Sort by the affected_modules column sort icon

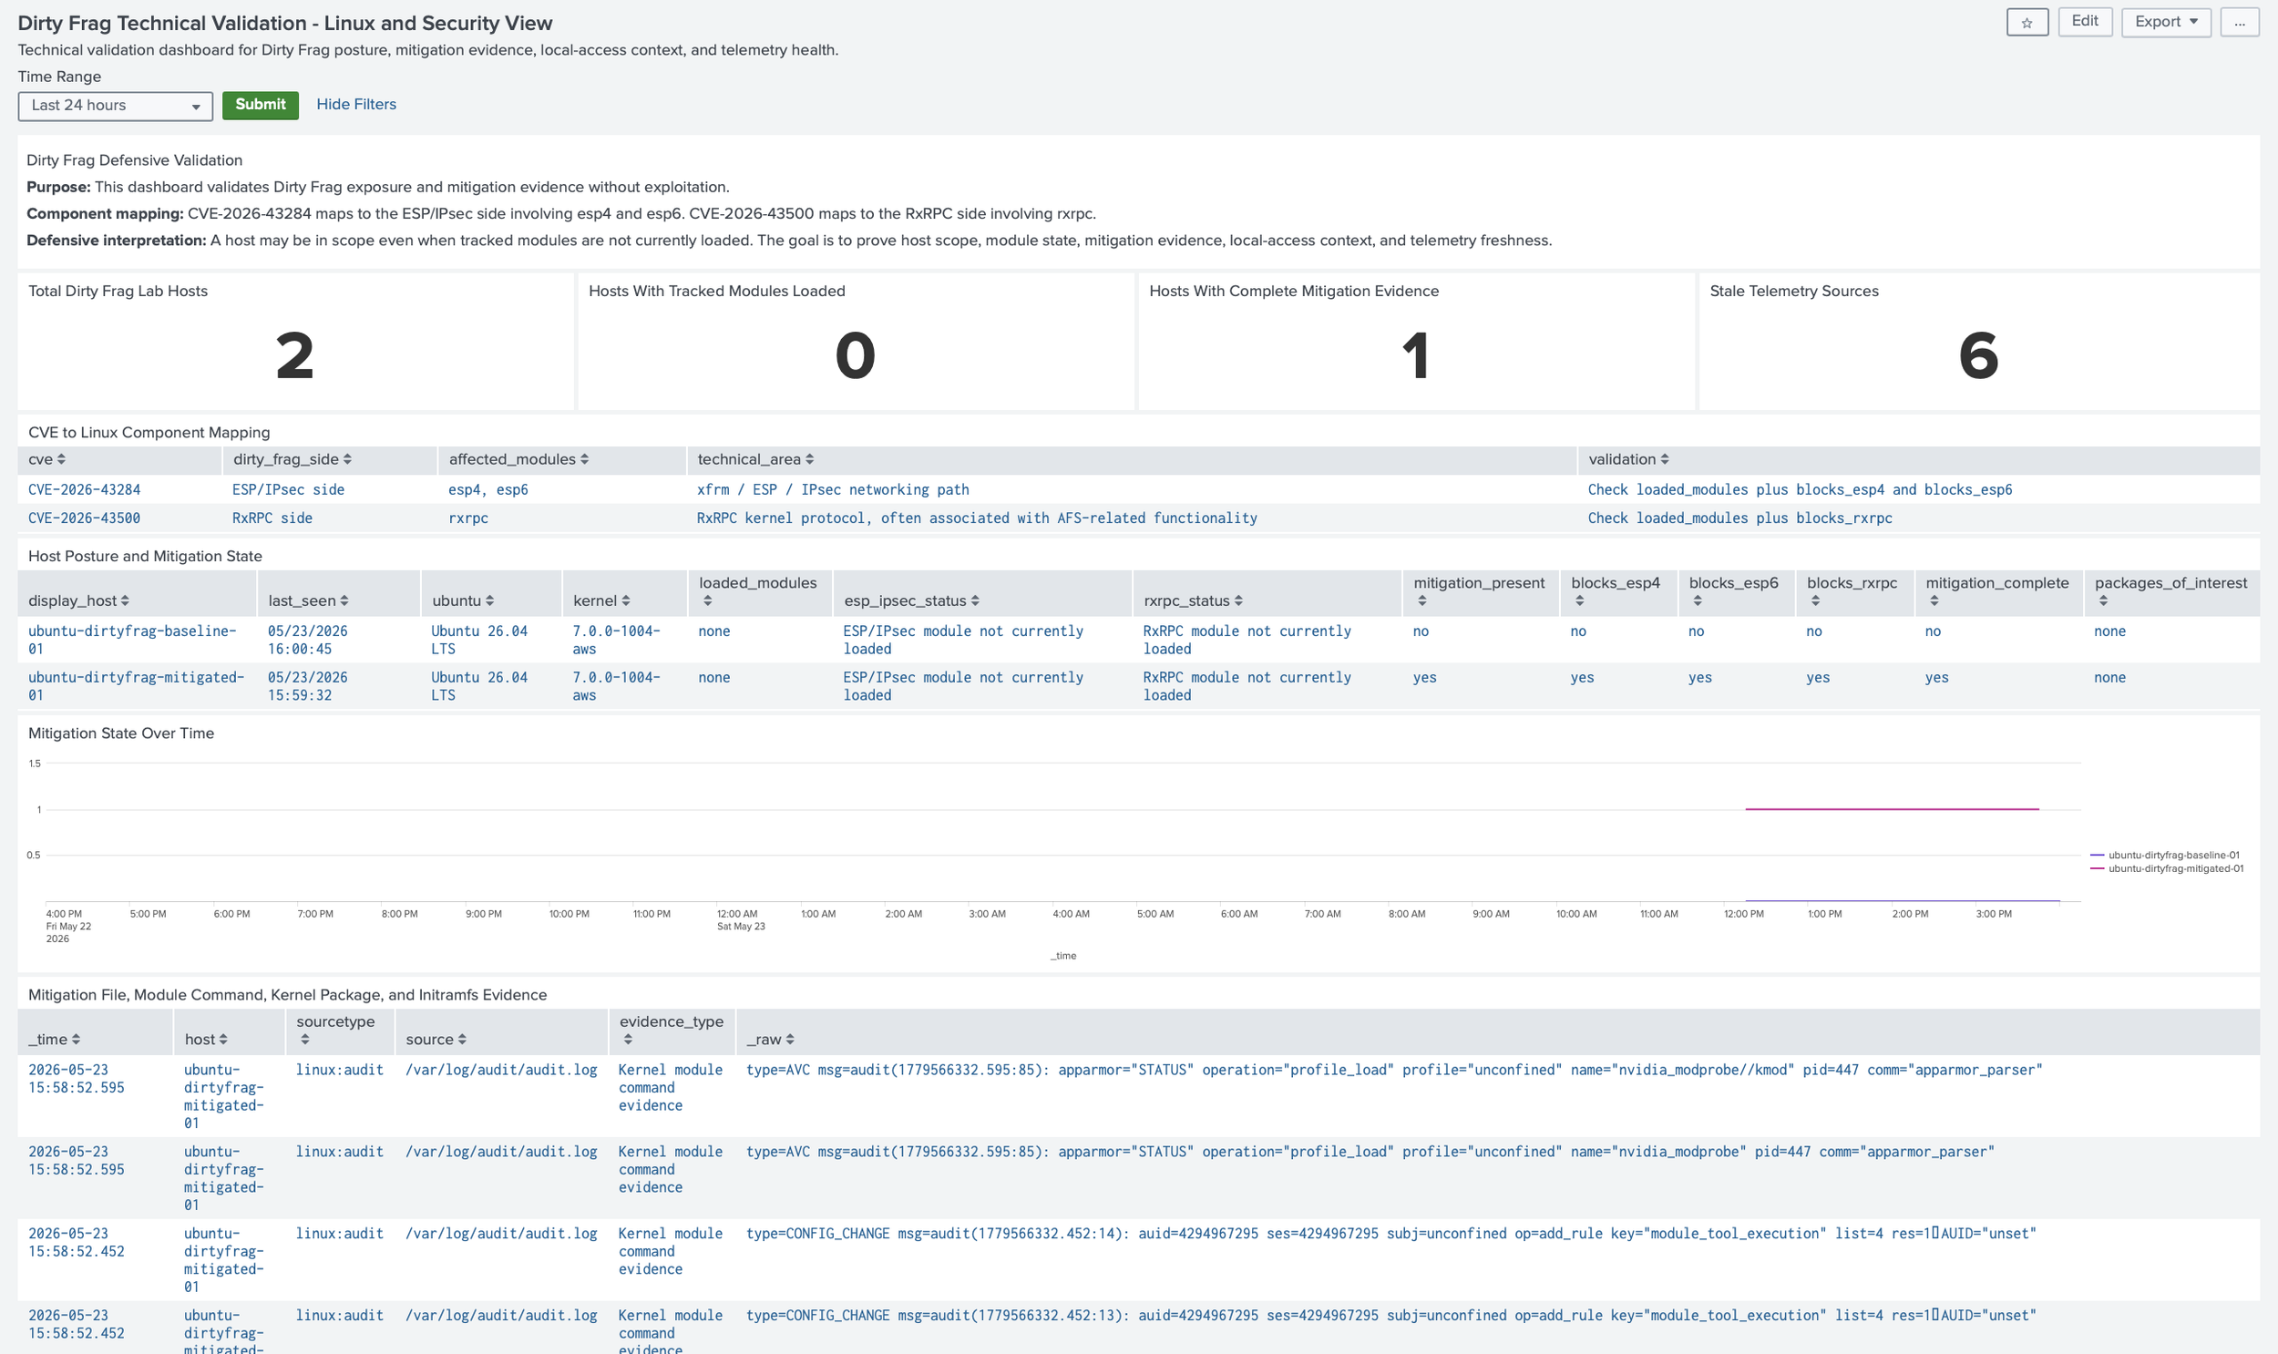click(x=584, y=459)
